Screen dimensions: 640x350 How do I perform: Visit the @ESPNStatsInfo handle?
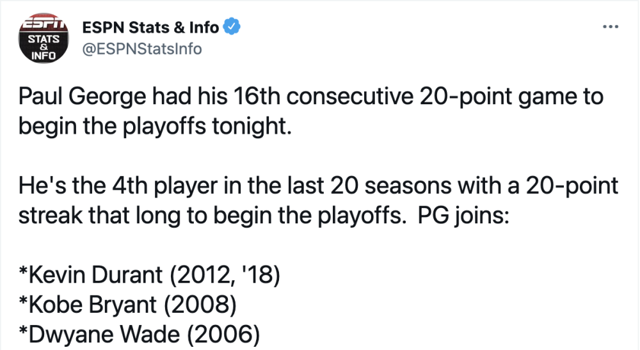(x=142, y=49)
